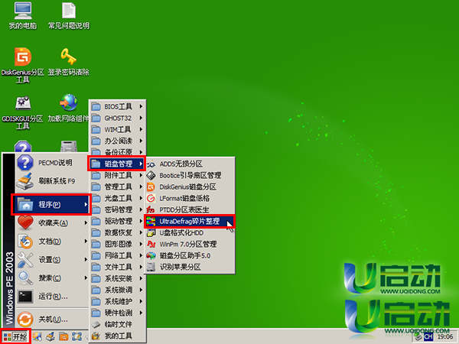This screenshot has height=344, width=459.
Task: Select the 磁盘管理 folder entry
Action: (117, 164)
